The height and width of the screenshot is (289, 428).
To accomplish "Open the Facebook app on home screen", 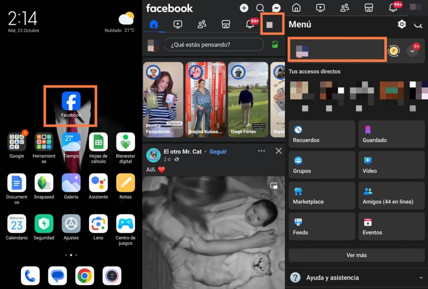I will [x=71, y=101].
